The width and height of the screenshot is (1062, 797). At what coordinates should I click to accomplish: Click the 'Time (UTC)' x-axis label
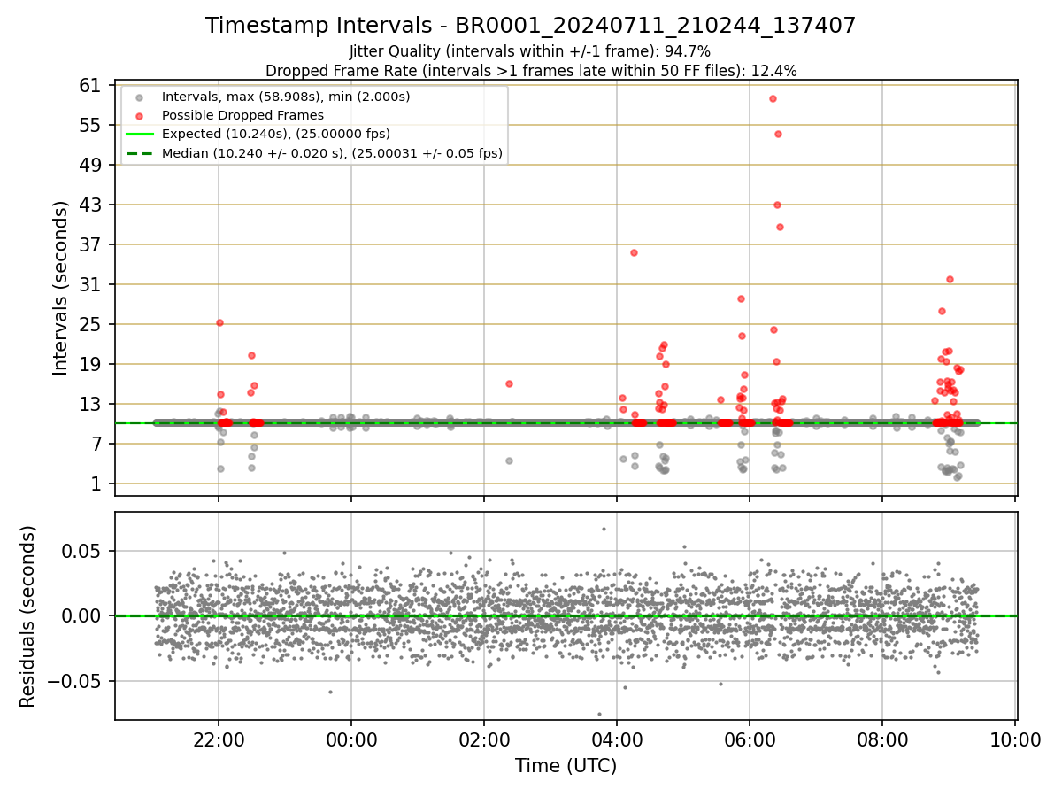click(566, 766)
